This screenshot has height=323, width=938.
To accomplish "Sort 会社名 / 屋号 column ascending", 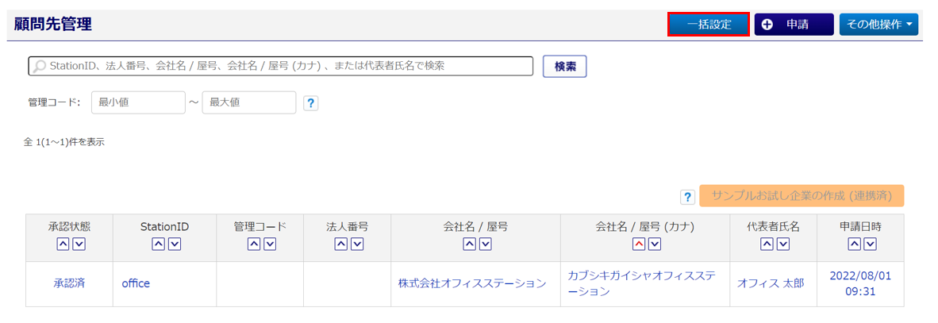I will (468, 244).
